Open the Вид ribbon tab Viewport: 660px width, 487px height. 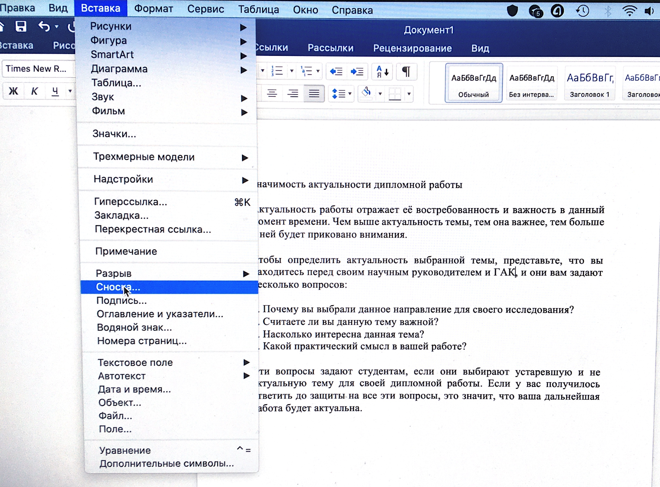[x=480, y=48]
